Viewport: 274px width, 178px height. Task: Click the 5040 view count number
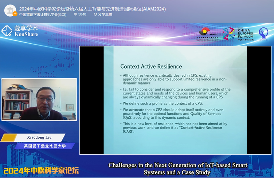(x=82, y=14)
